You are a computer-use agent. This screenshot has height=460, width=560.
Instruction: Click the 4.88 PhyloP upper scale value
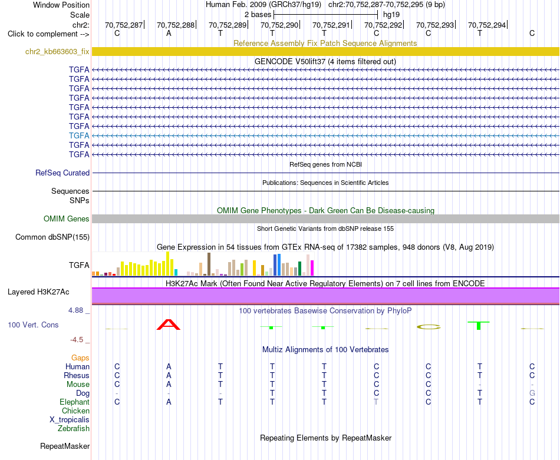coord(75,310)
